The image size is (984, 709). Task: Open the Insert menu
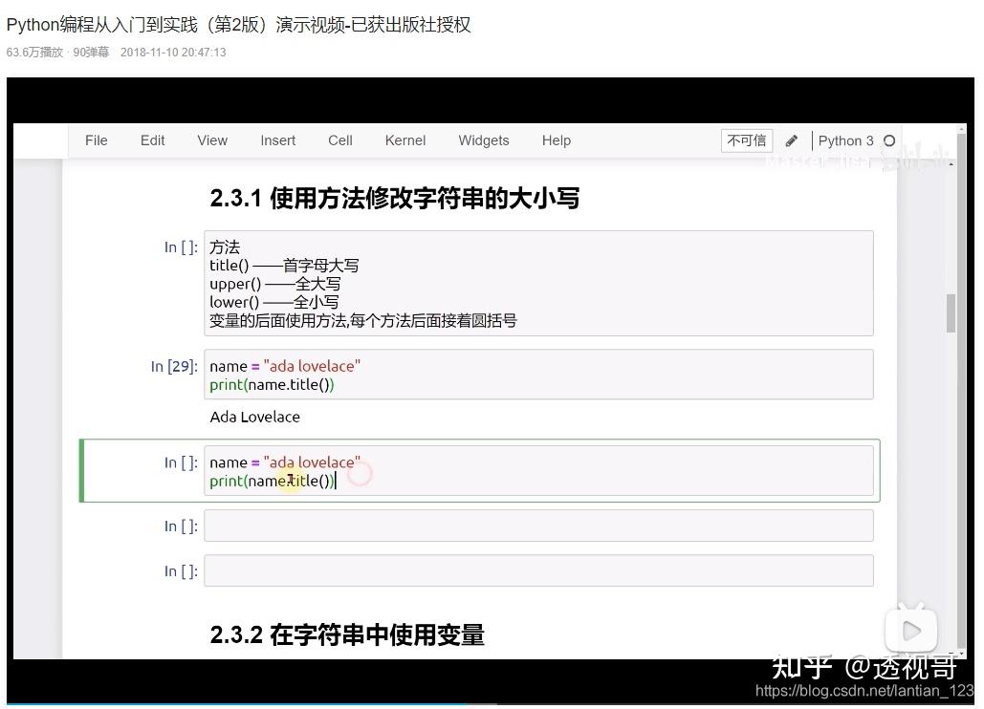click(x=277, y=140)
